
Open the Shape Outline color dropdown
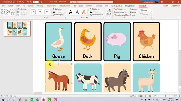coord(59,12)
